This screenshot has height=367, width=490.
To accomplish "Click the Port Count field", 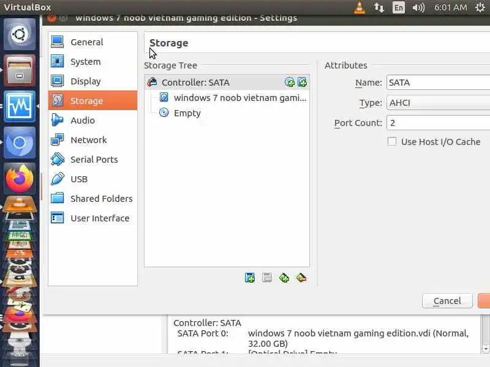I will [438, 123].
